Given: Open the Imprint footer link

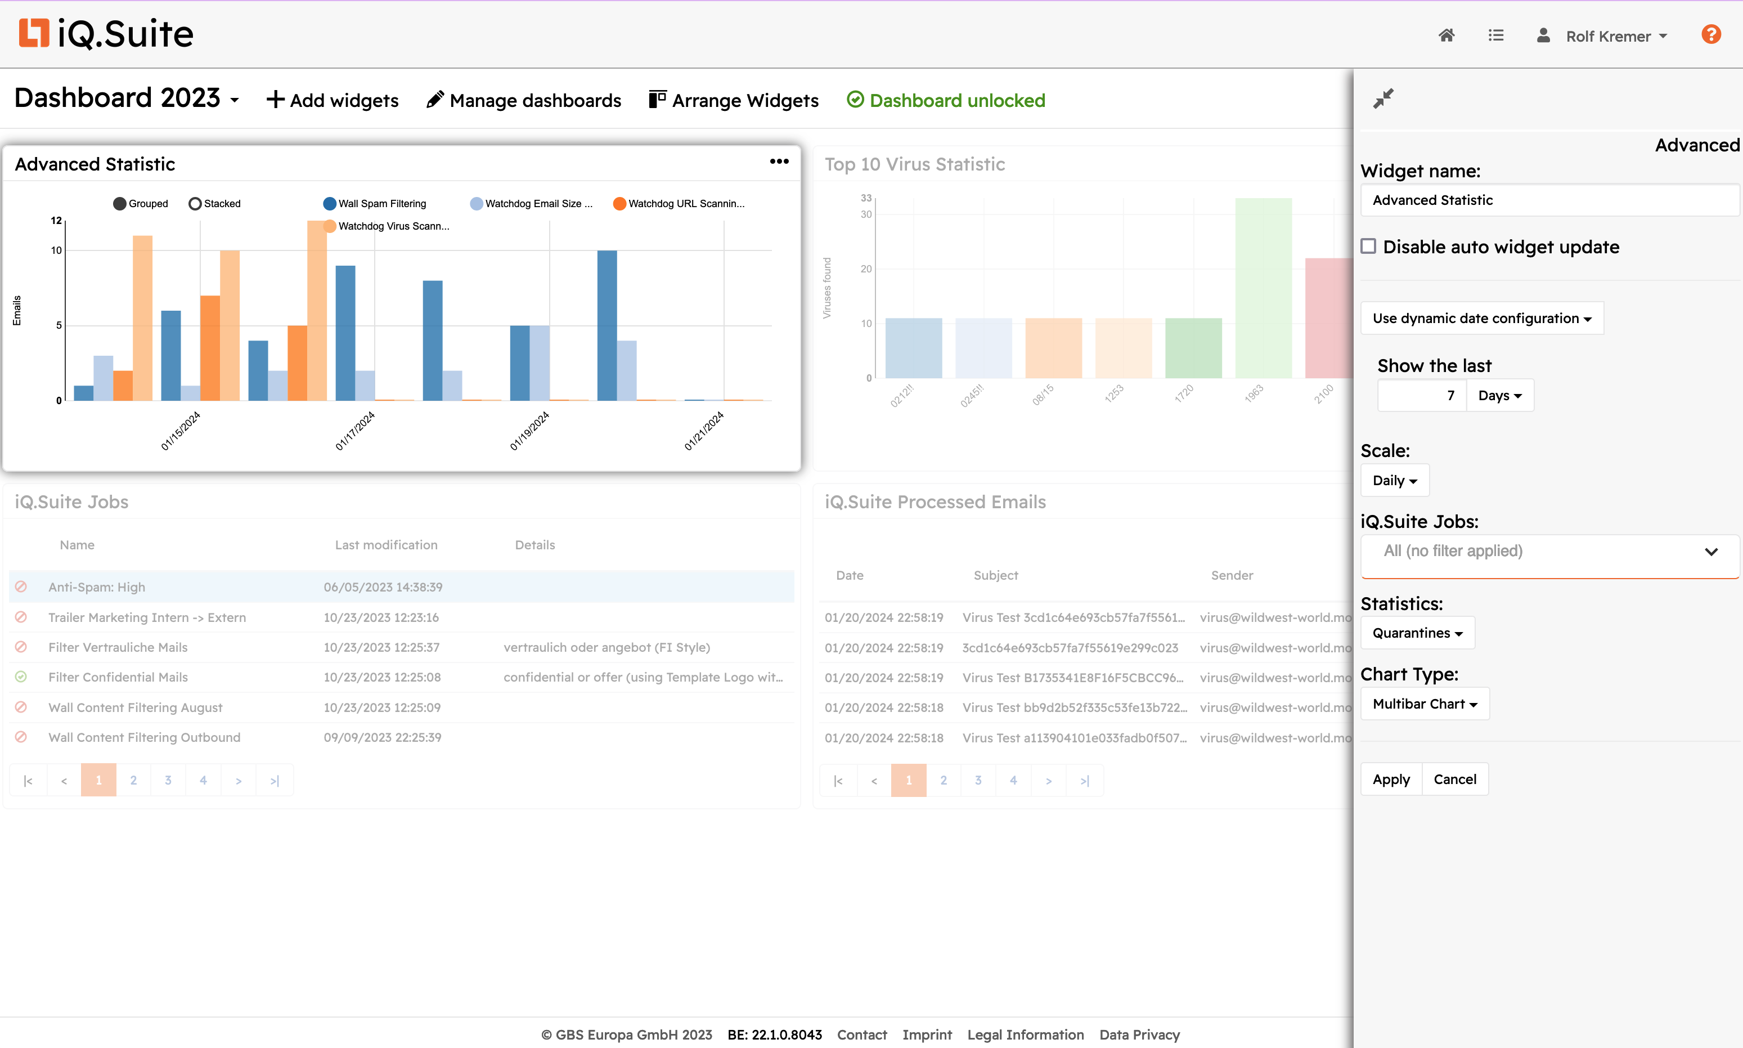Looking at the screenshot, I should point(927,1034).
